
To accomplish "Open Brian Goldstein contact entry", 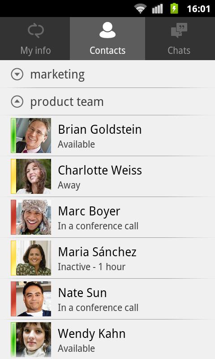I will click(x=107, y=136).
